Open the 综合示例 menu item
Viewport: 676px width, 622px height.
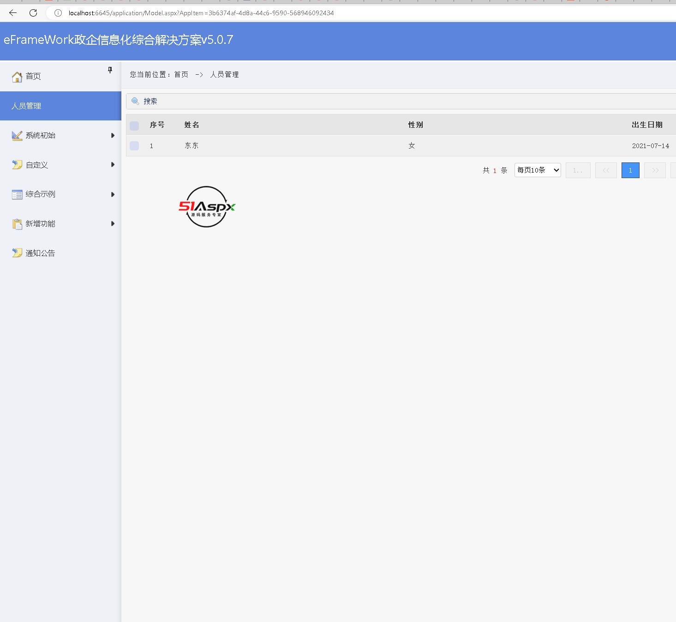(60, 194)
